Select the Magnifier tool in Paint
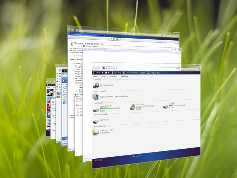 click(60, 76)
